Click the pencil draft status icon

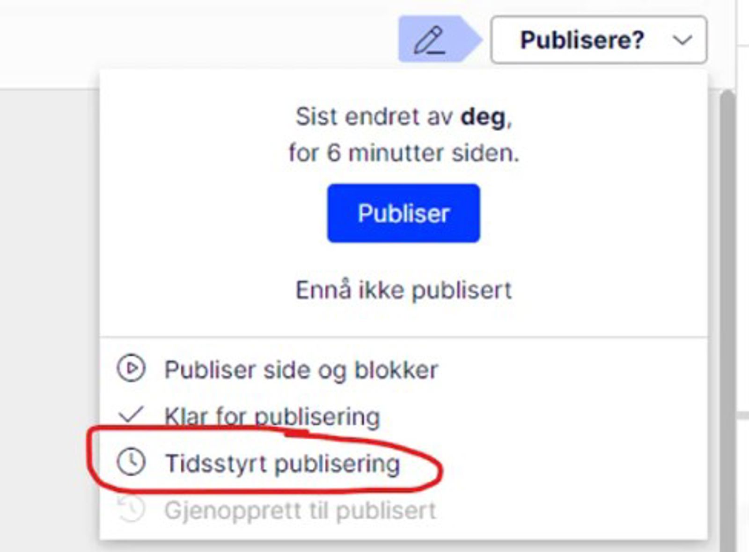[x=430, y=40]
